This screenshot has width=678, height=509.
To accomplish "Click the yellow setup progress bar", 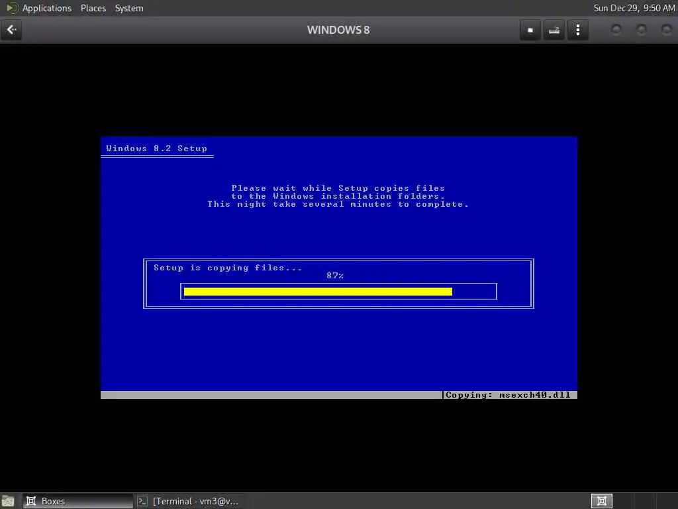I will (318, 292).
